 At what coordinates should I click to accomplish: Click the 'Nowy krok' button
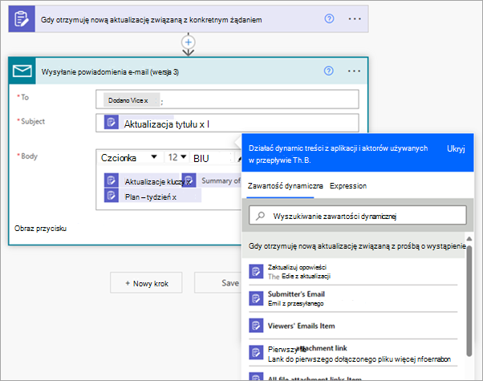146,282
